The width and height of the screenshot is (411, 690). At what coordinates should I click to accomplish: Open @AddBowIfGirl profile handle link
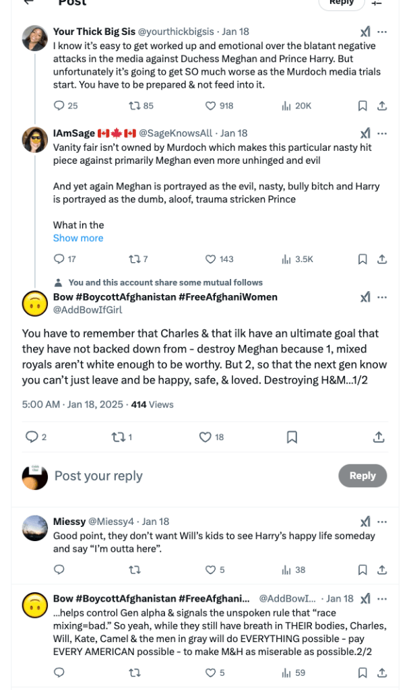pos(88,310)
